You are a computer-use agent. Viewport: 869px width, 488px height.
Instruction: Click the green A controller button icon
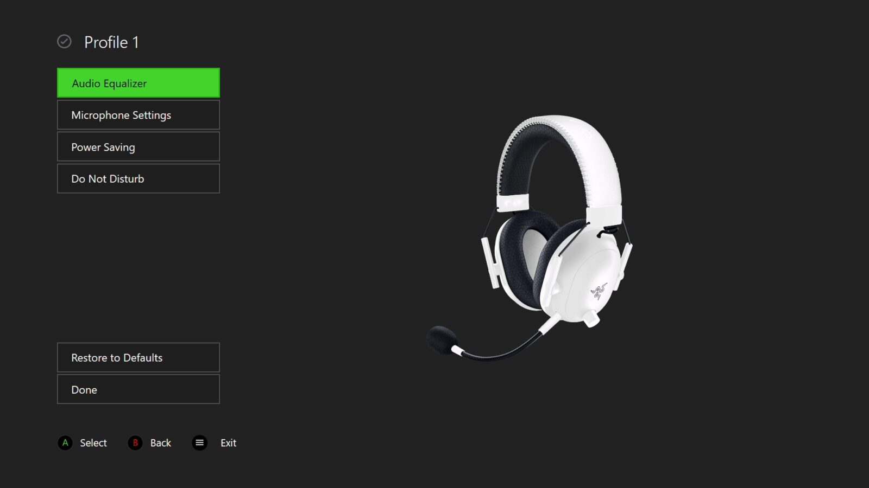pos(65,443)
